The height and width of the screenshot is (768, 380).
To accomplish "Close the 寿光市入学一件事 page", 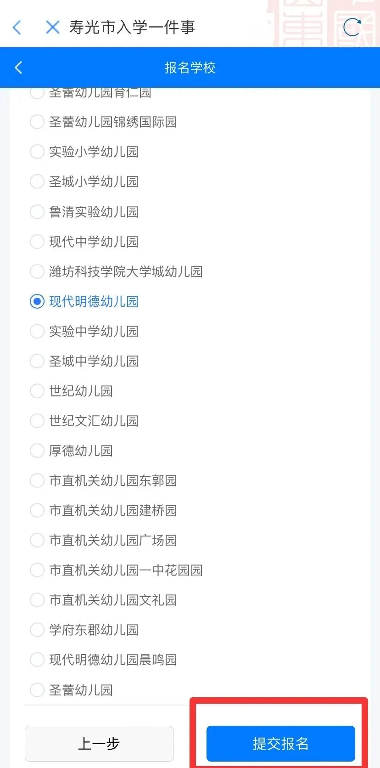I will click(52, 28).
